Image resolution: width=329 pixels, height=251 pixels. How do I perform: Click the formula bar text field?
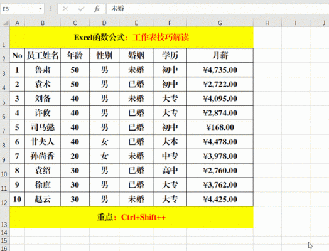click(218, 9)
